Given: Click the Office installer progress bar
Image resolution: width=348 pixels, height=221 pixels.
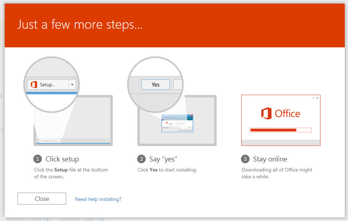Looking at the screenshot, I should point(281,130).
